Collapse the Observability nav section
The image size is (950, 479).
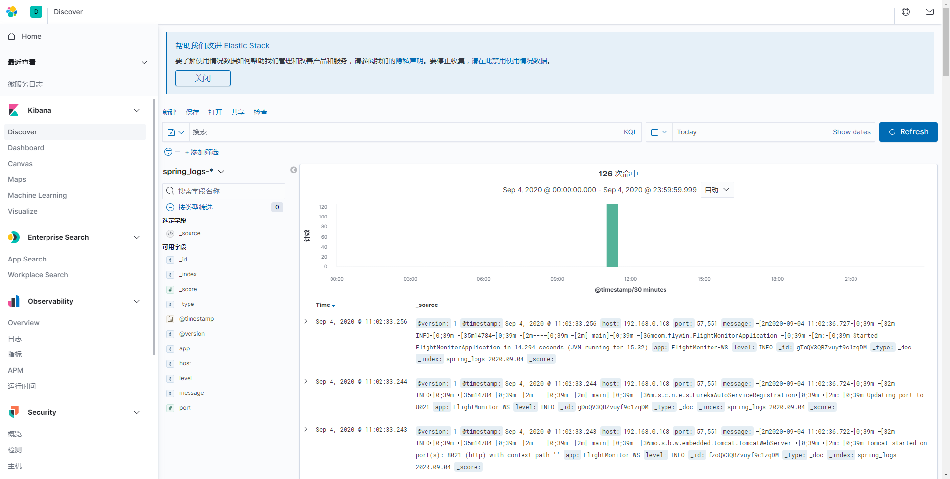(137, 301)
